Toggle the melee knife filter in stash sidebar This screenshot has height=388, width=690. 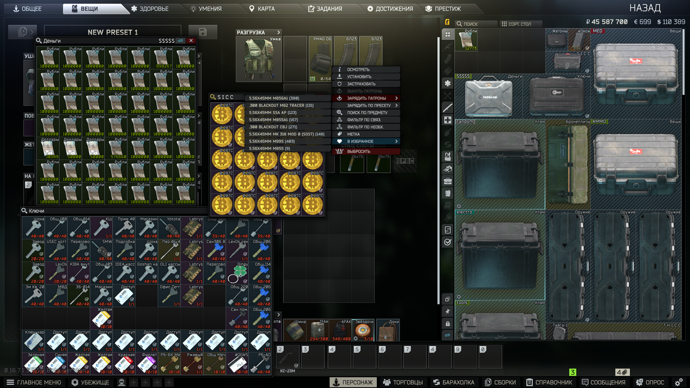pyautogui.click(x=447, y=107)
